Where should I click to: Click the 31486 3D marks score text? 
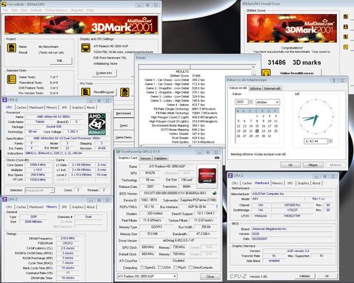[x=294, y=63]
